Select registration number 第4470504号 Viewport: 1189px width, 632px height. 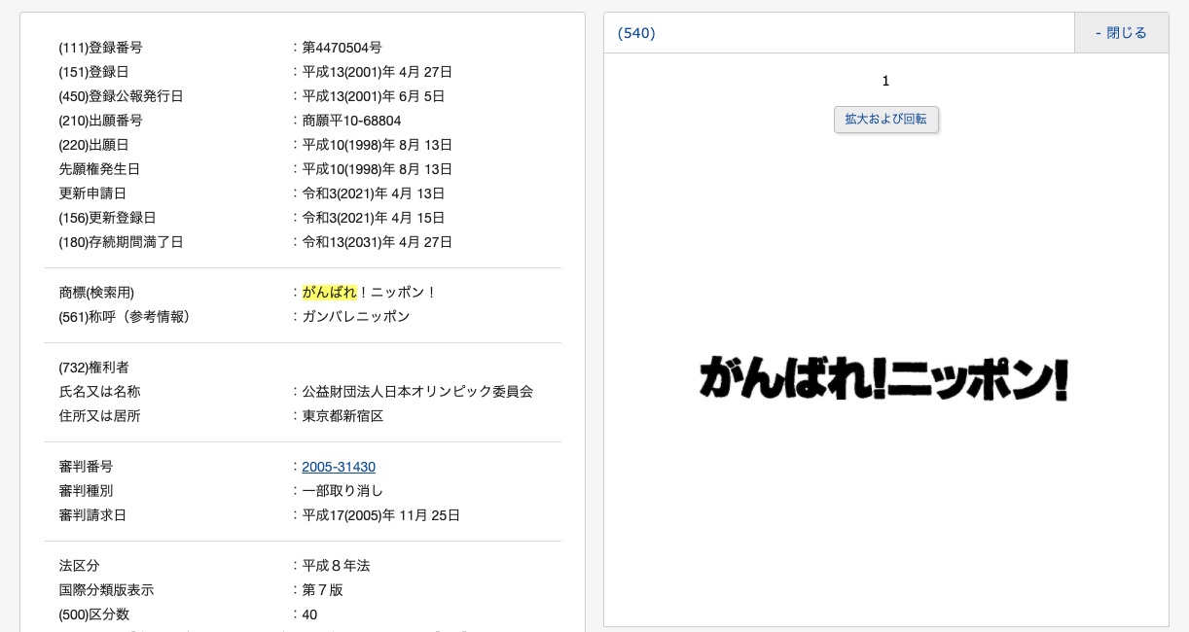tap(342, 48)
